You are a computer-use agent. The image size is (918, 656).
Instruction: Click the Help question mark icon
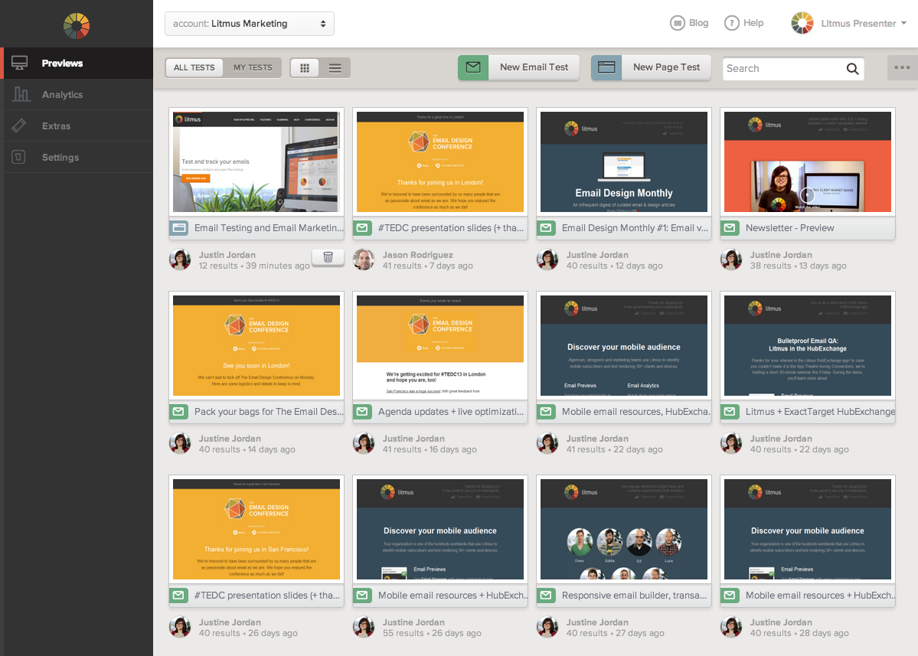(x=732, y=23)
